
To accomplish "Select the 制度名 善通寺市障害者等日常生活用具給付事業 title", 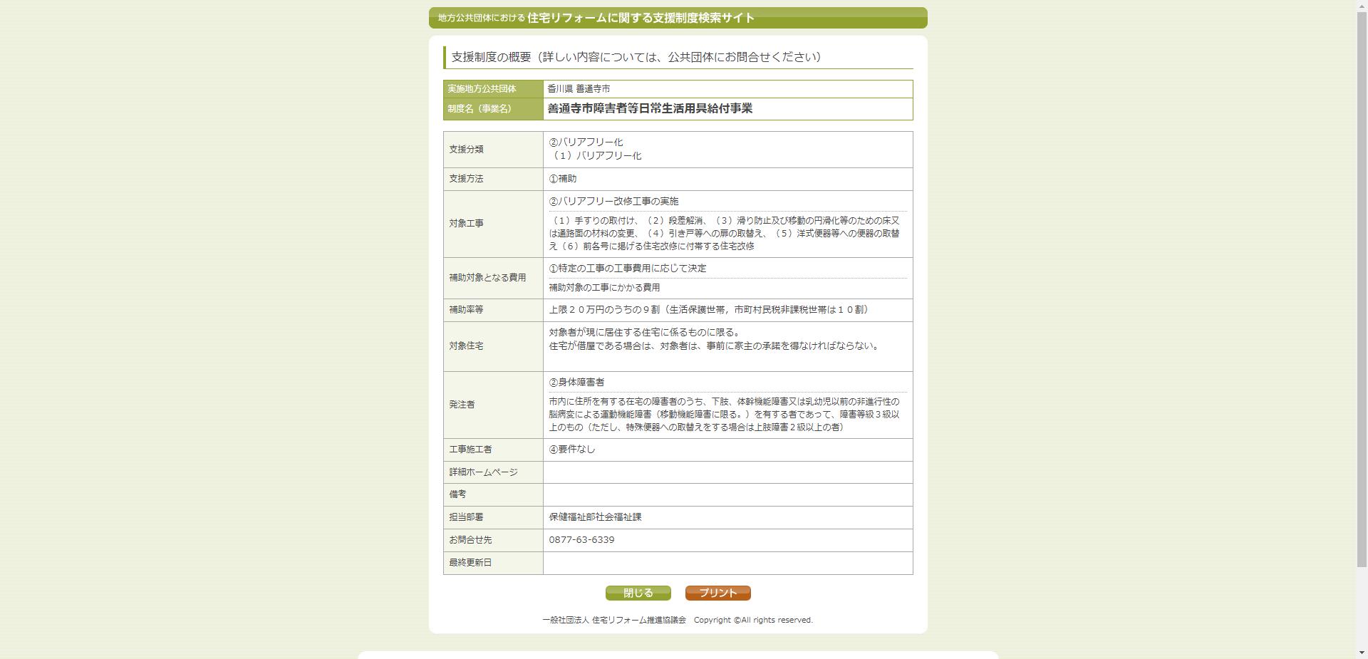I will 652,109.
